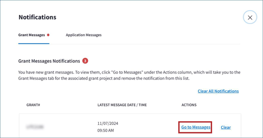Click the Notifications panel title

point(37,17)
